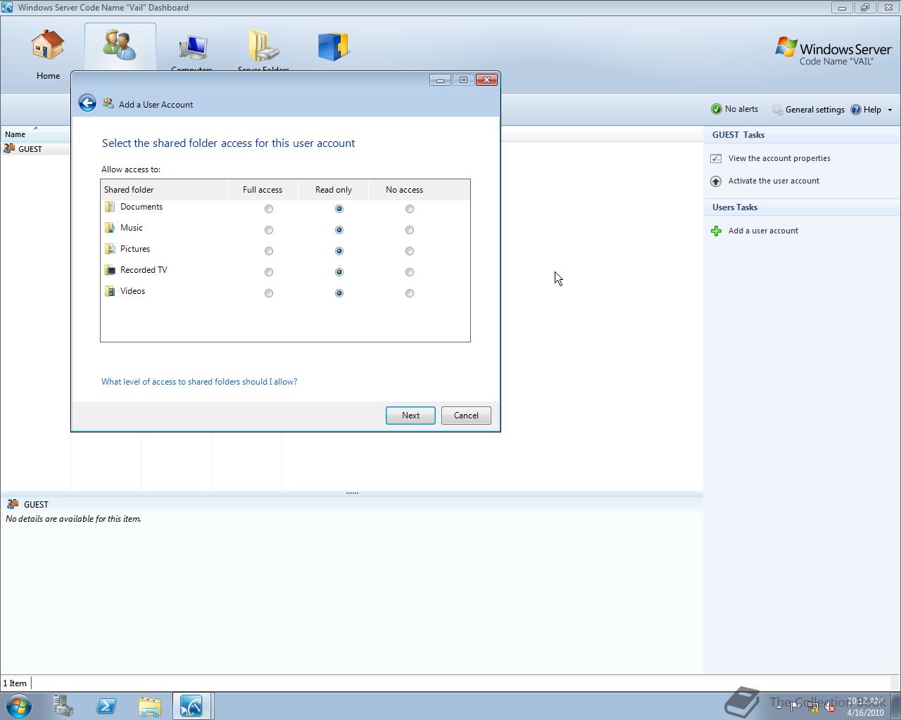Image resolution: width=901 pixels, height=720 pixels.
Task: Click the Activate user account arrow icon
Action: click(716, 181)
